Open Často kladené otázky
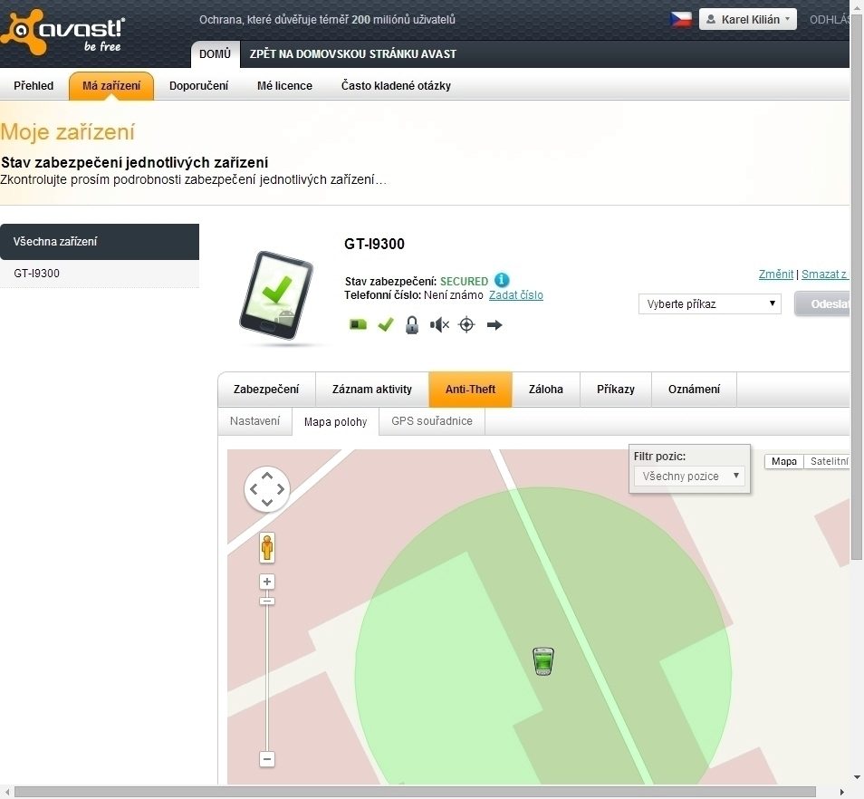Image resolution: width=864 pixels, height=799 pixels. 396,85
